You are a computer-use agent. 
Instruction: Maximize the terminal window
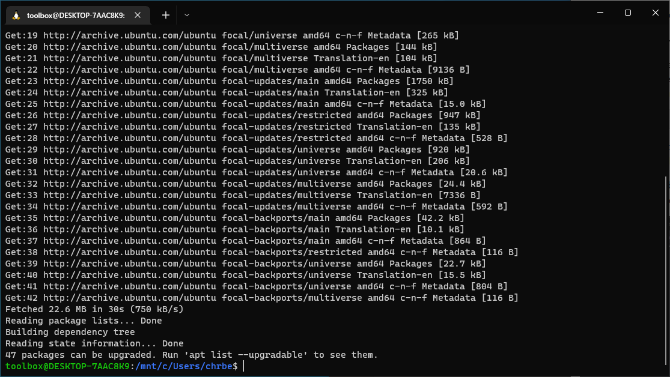628,13
